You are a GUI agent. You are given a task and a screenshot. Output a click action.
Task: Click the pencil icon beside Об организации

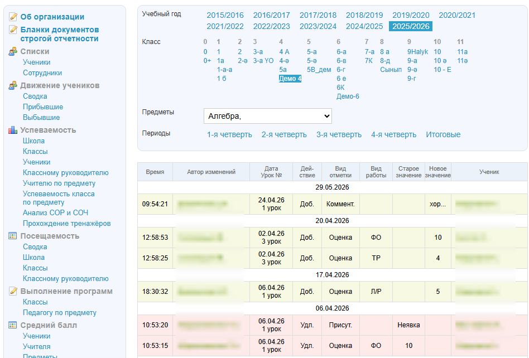point(13,17)
